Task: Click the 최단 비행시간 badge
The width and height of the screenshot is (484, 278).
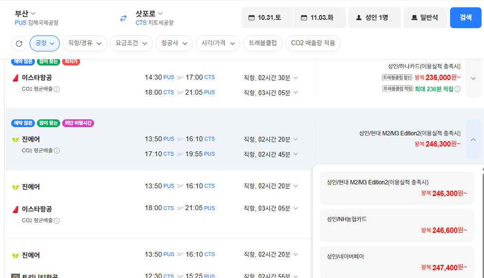Action: click(78, 123)
